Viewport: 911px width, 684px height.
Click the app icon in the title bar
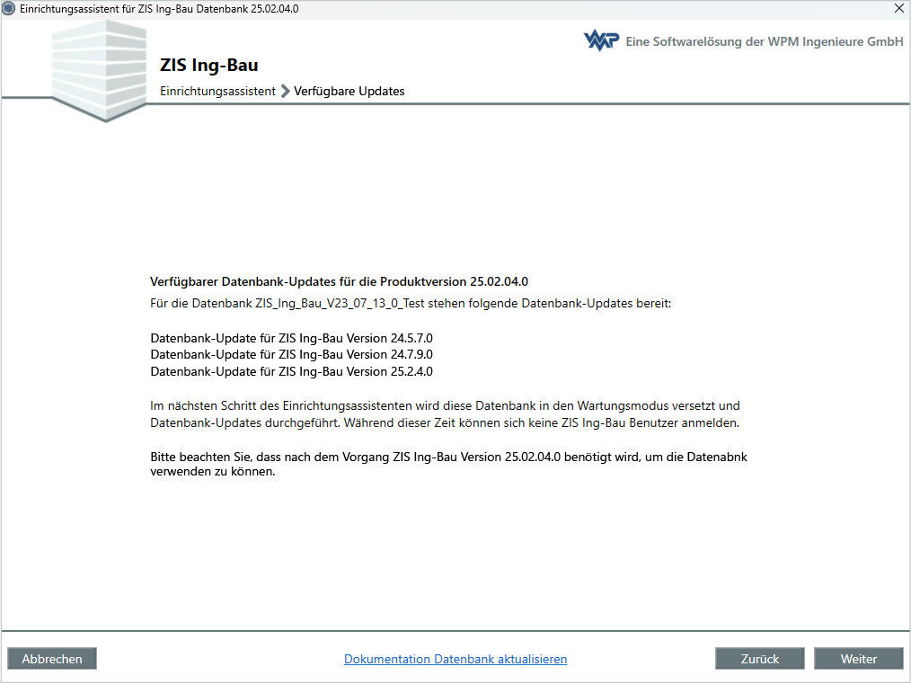[x=9, y=9]
